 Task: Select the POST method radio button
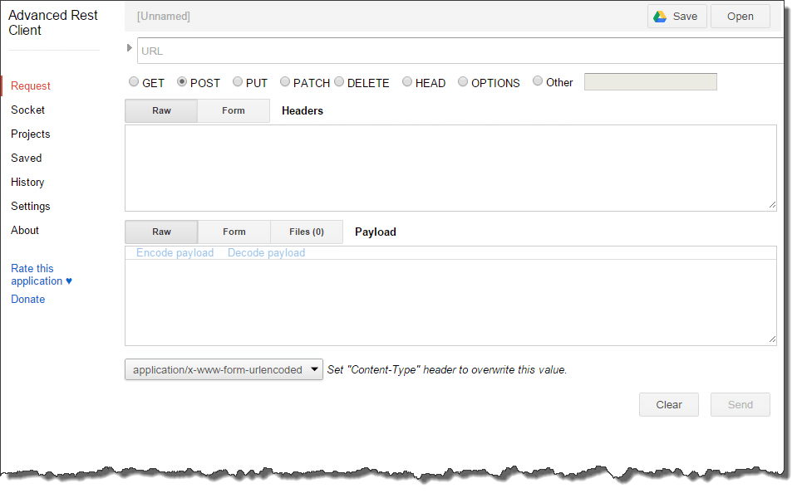point(181,81)
